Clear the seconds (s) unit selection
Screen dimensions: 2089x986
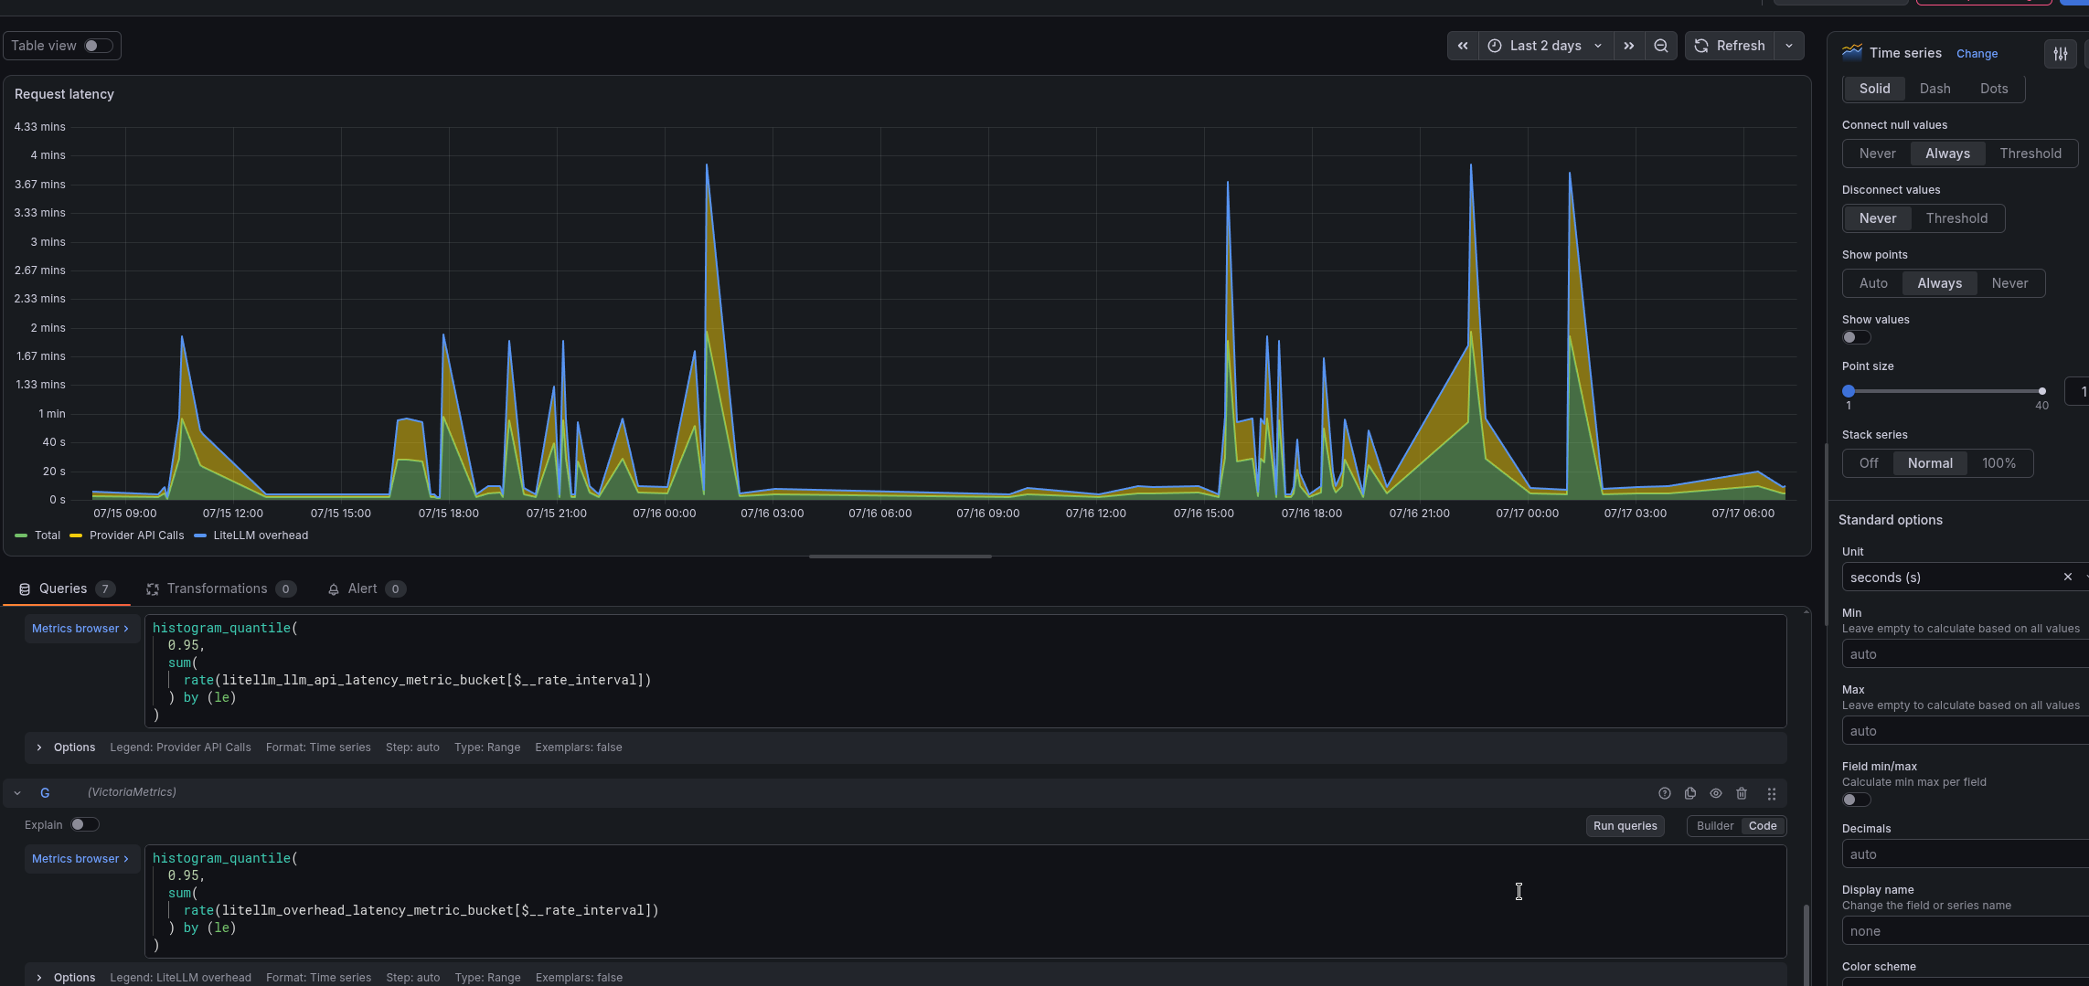[2068, 577]
